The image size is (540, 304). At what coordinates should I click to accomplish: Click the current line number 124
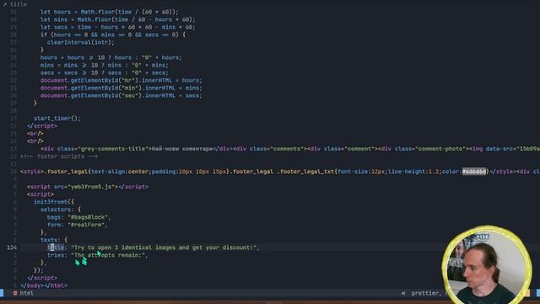click(12, 247)
